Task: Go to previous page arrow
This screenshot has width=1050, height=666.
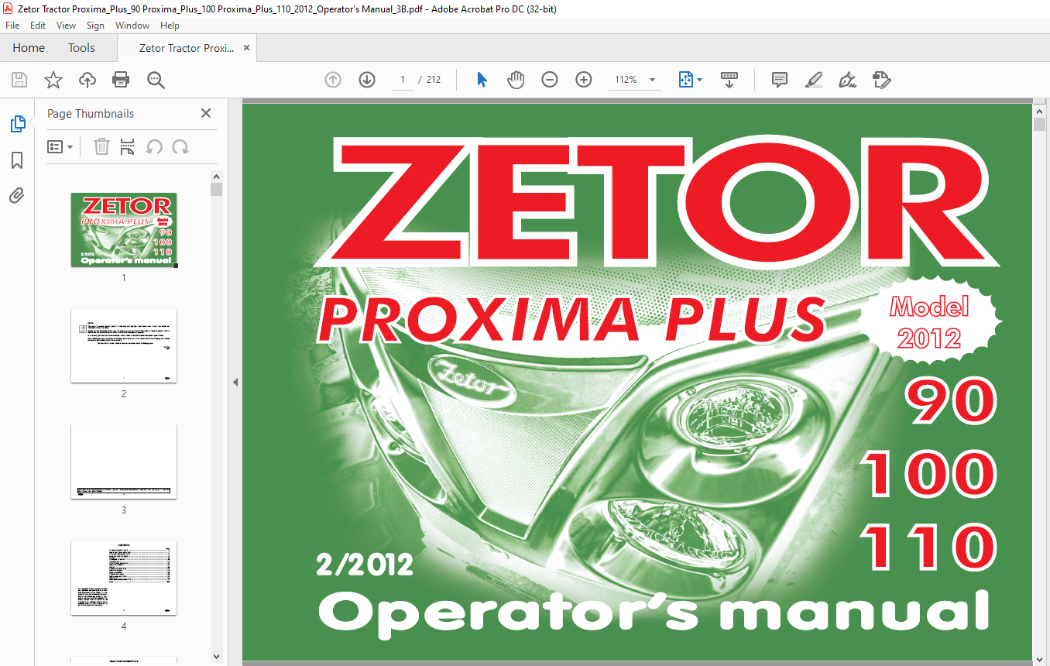Action: coord(333,80)
